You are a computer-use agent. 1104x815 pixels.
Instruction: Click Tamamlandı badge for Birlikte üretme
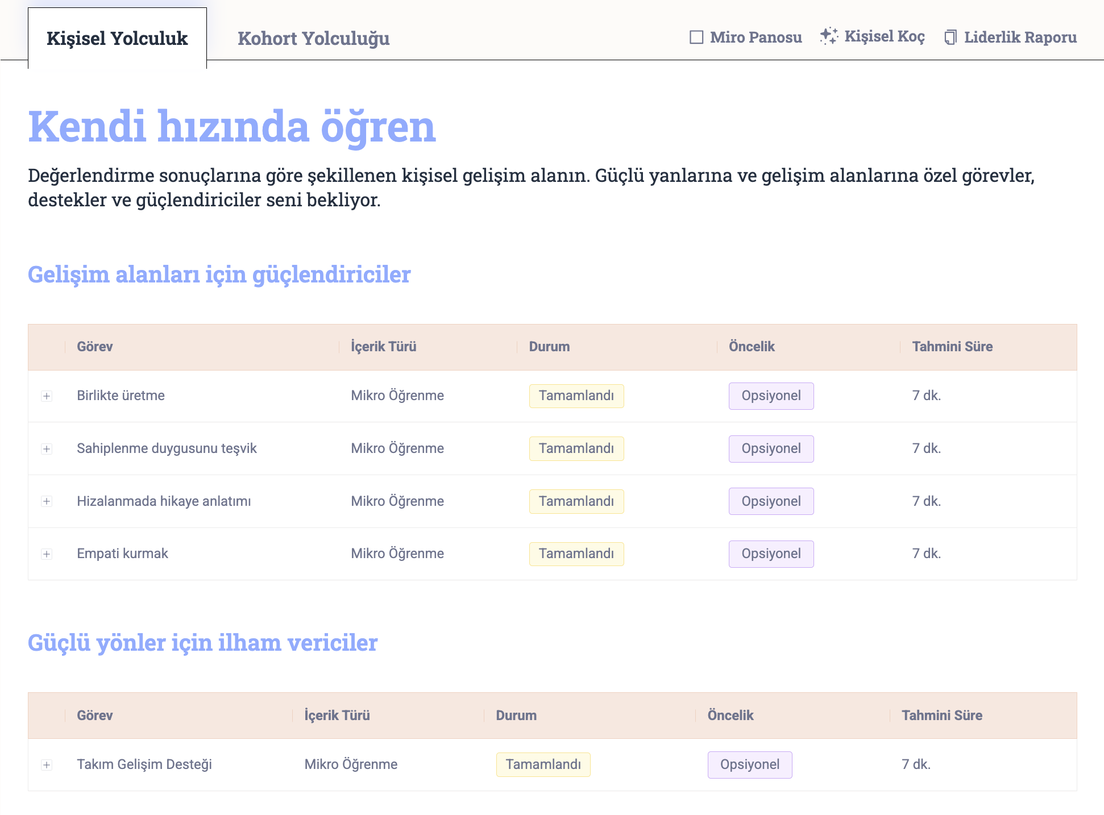click(x=576, y=396)
